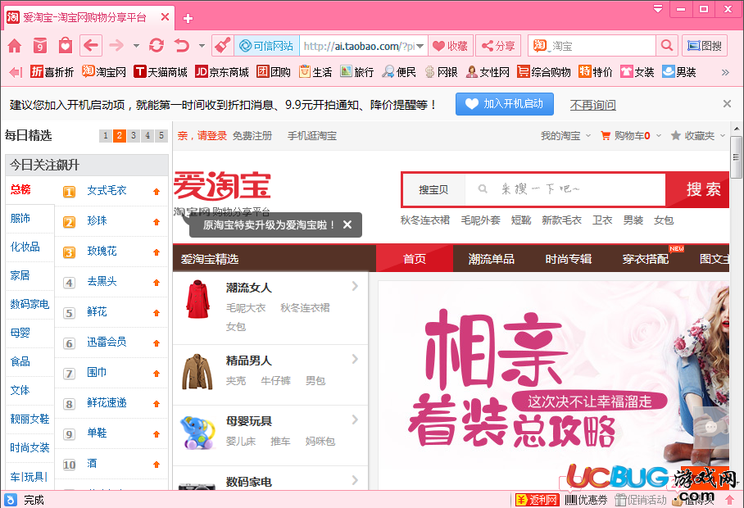Screen dimensions: 744x508
Task: Click the page vertical scrollbar thumb
Action: [x=736, y=157]
